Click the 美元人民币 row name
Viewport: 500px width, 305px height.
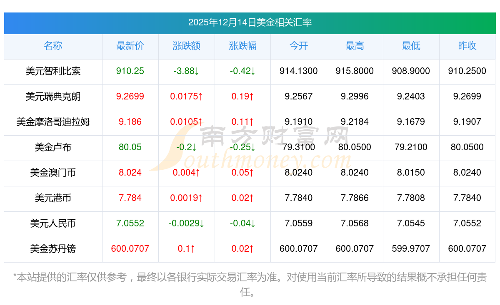tap(53, 223)
